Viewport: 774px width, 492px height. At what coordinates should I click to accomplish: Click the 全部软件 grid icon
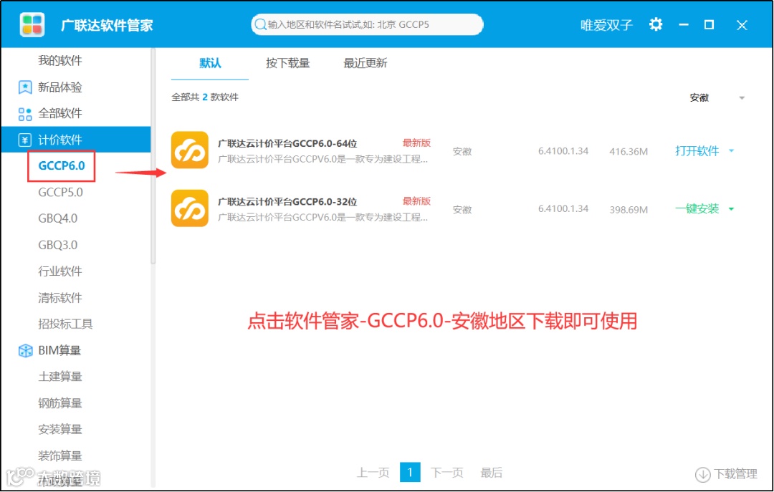24,114
